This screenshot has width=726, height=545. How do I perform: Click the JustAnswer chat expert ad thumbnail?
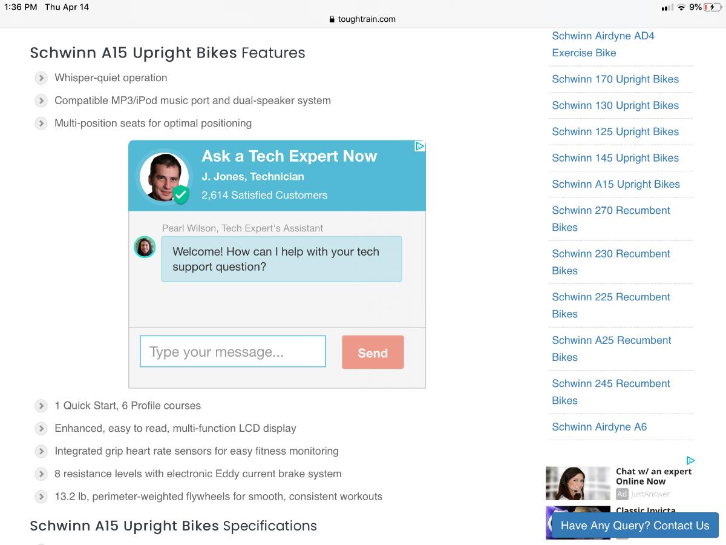pos(578,483)
